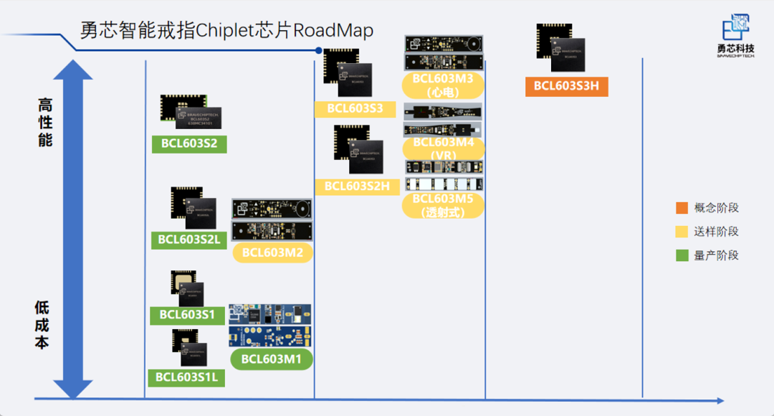Click the yellow 送样阶段 legend swatch
This screenshot has width=774, height=416.
682,232
